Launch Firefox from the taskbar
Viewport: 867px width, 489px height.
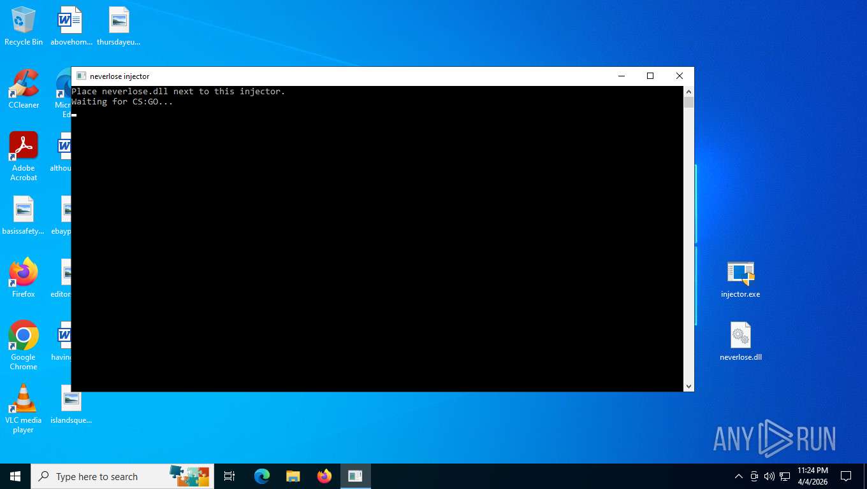click(x=324, y=476)
